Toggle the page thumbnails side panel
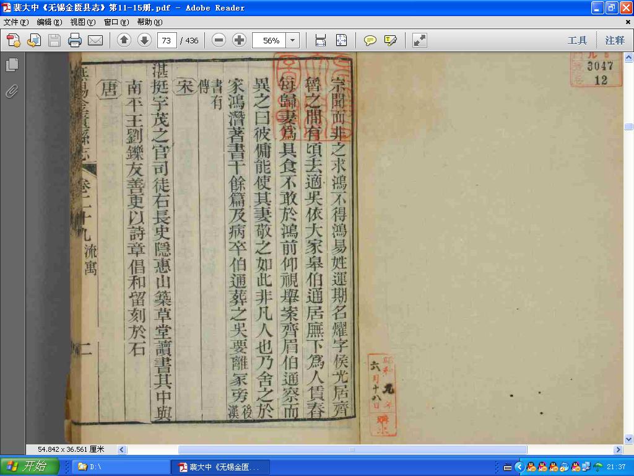 tap(12, 64)
